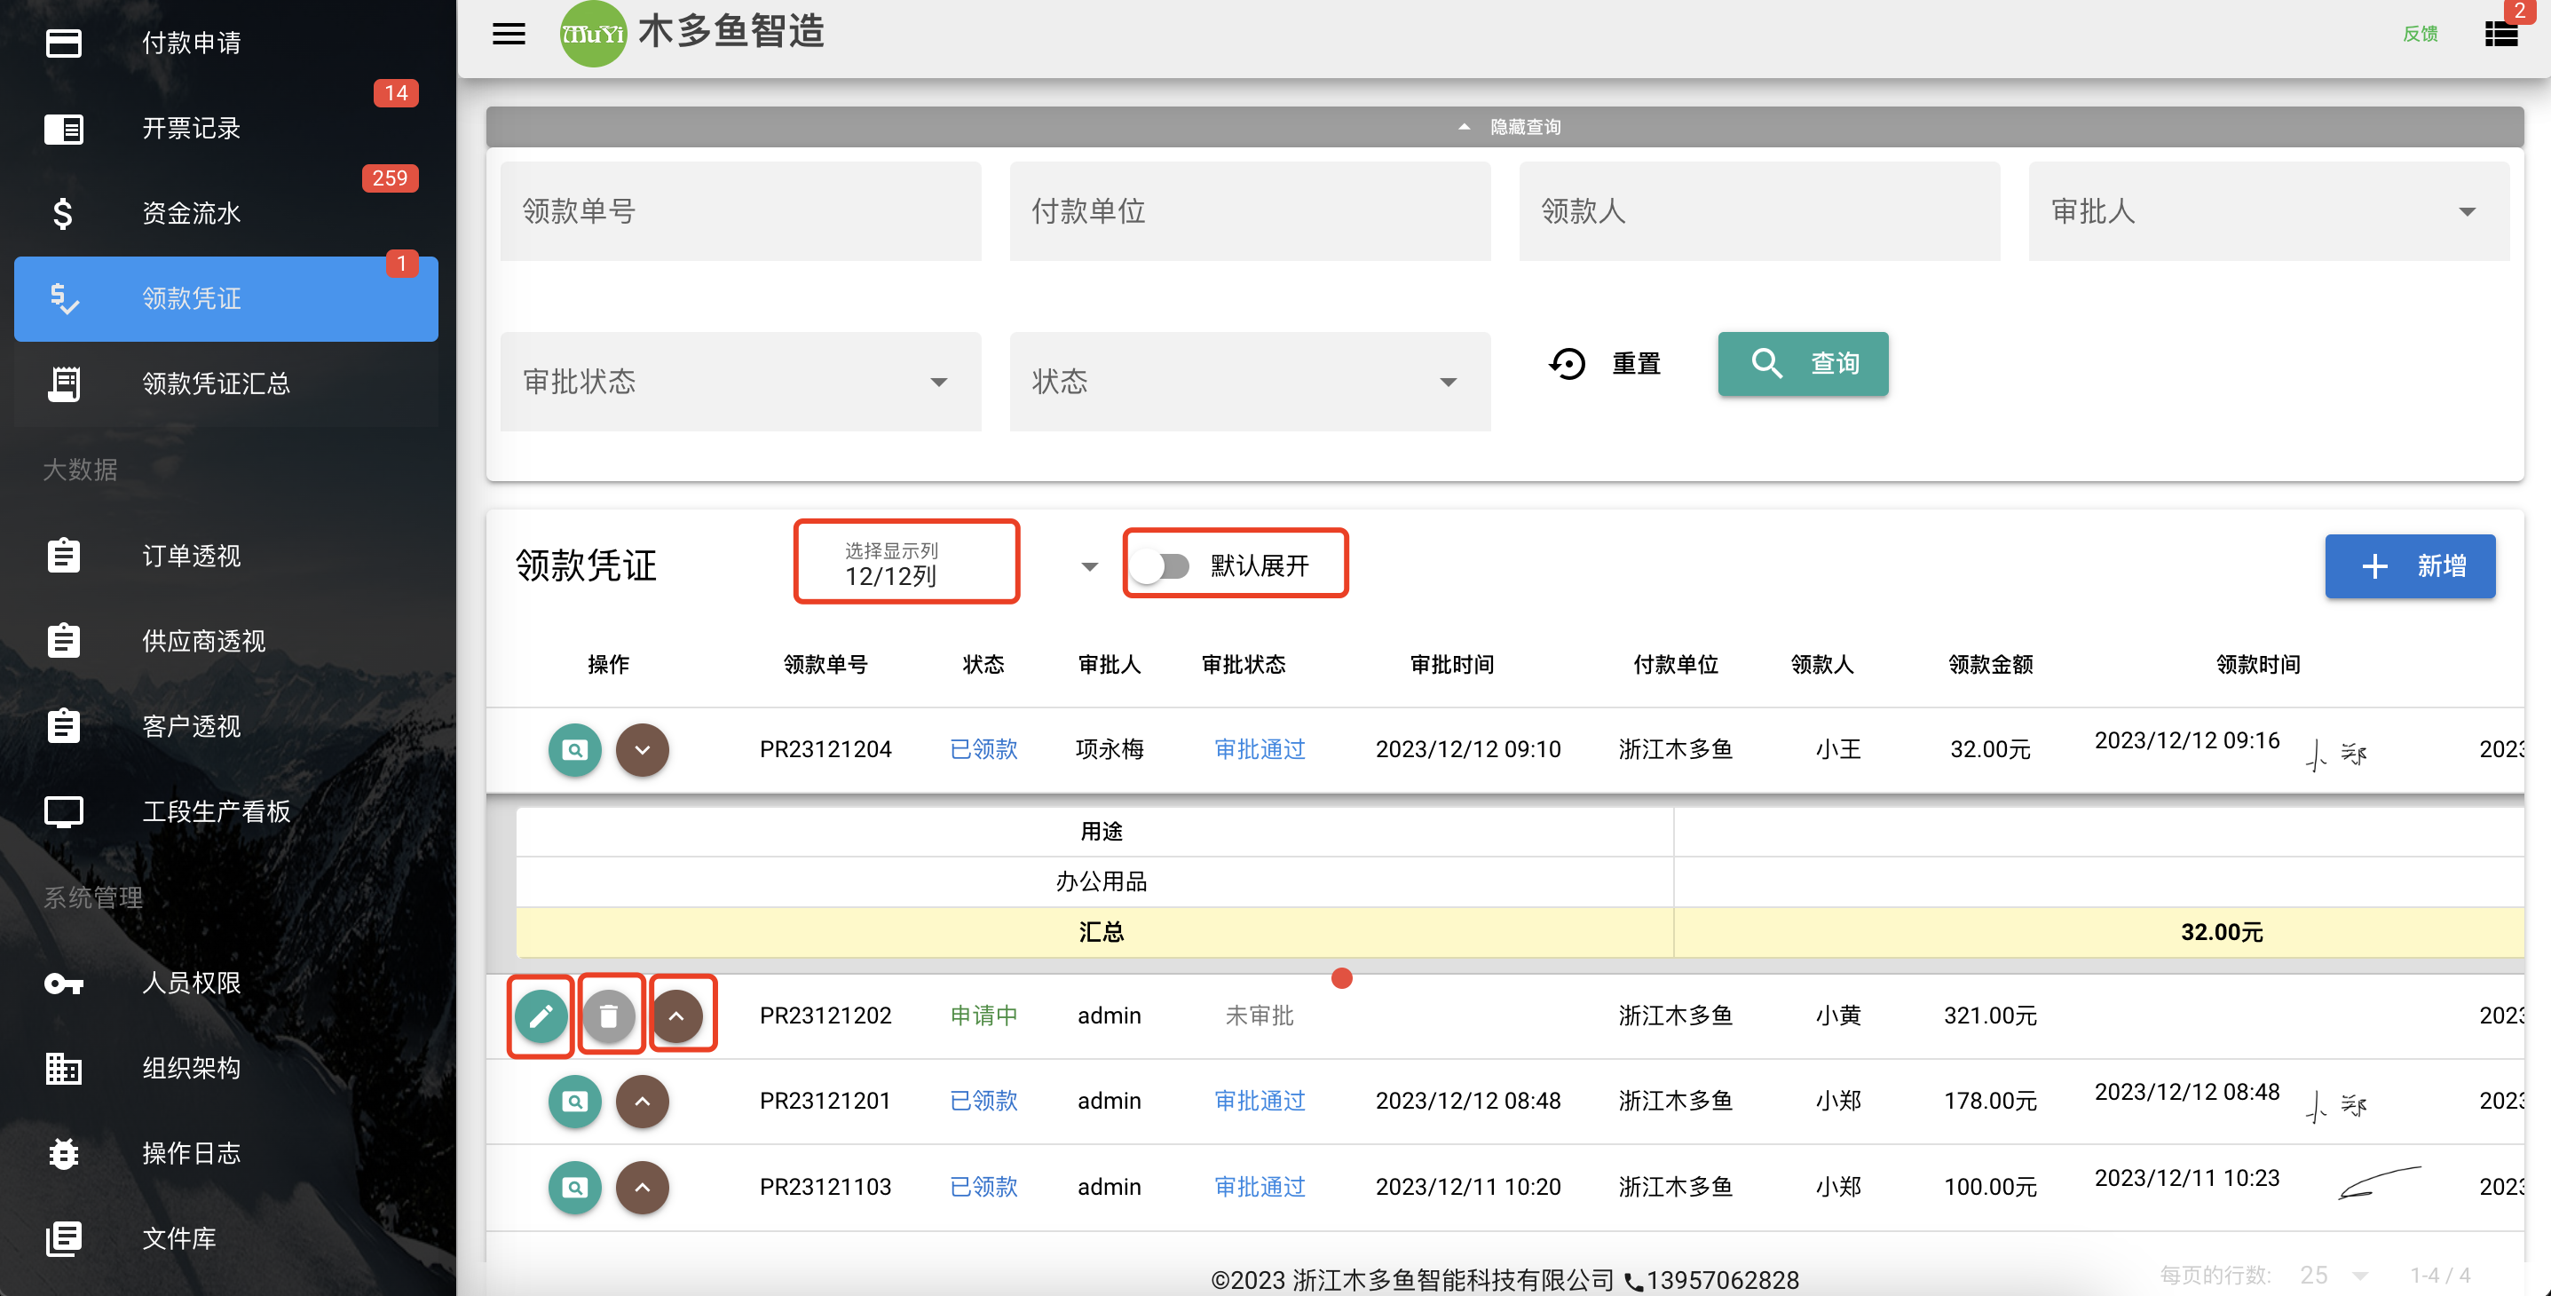This screenshot has width=2551, height=1296.
Task: Expand row PR23121202 details
Action: (676, 1015)
